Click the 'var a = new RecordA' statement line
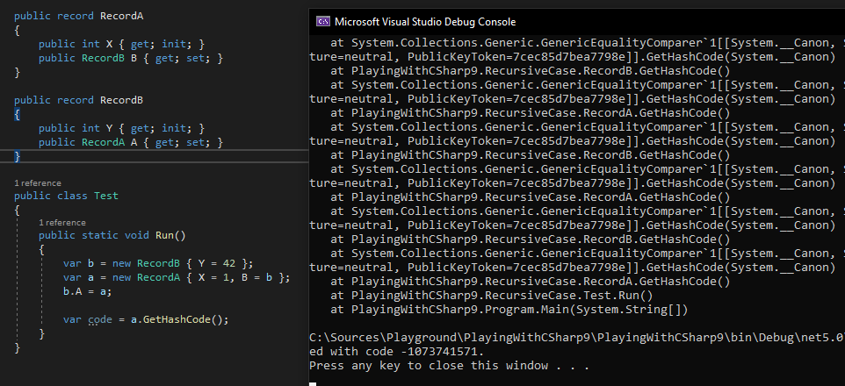The height and width of the screenshot is (386, 845). tap(177, 277)
